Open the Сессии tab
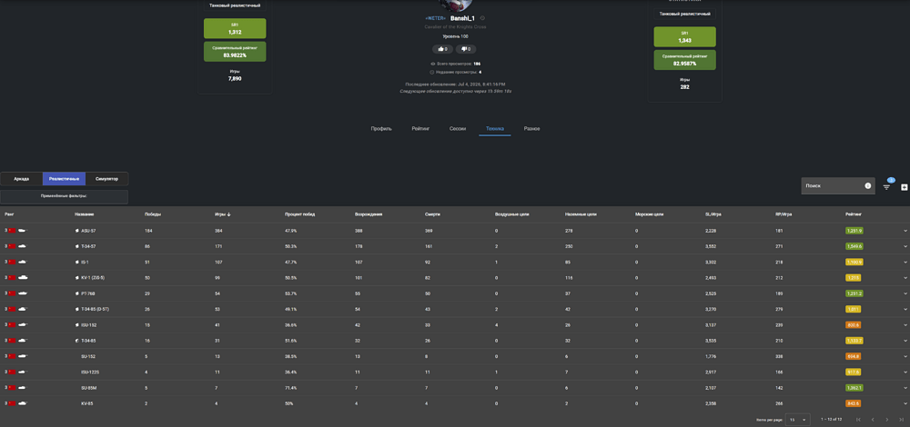Viewport: 910px width, 427px height. 458,129
